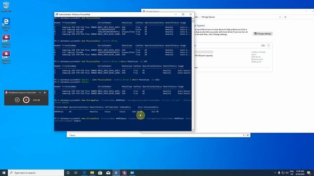
Task: Open Cortana from the taskbar
Action: (x=68, y=173)
